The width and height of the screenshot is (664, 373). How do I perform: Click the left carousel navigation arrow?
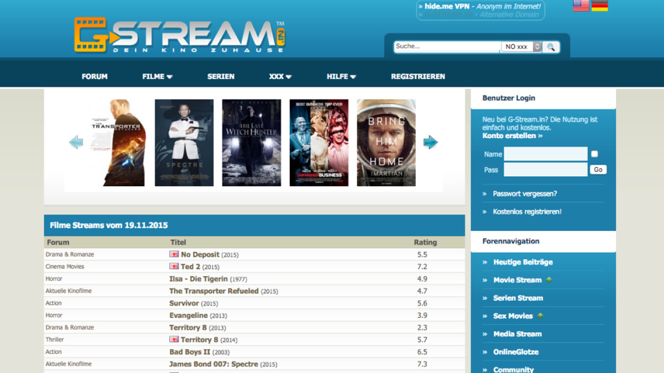pyautogui.click(x=76, y=142)
